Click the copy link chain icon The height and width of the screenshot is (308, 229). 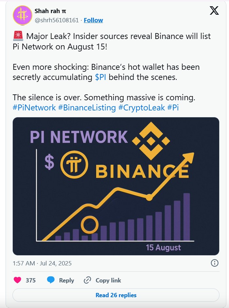click(x=87, y=280)
